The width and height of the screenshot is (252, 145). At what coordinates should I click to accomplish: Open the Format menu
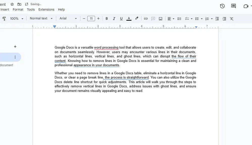tap(18, 10)
